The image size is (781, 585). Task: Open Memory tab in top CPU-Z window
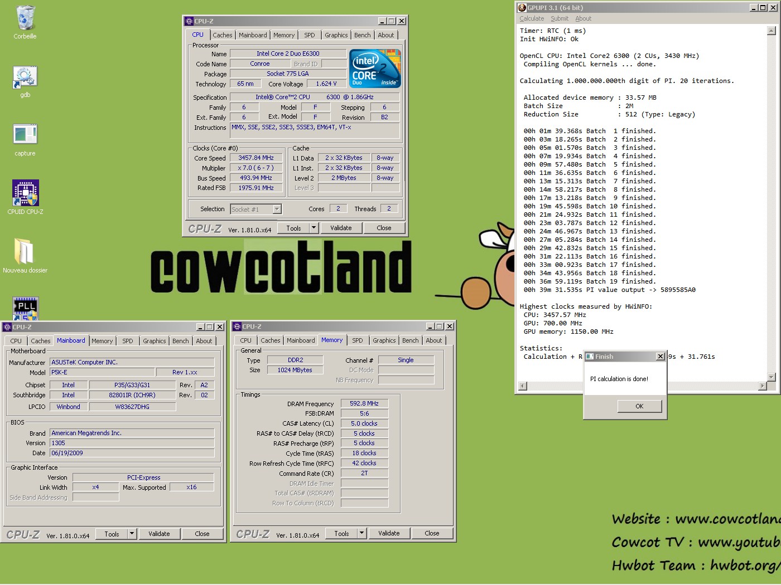pyautogui.click(x=284, y=35)
